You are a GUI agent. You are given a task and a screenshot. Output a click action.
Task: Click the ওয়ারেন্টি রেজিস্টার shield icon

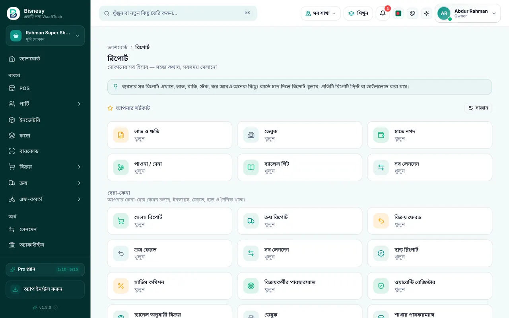pos(381,286)
